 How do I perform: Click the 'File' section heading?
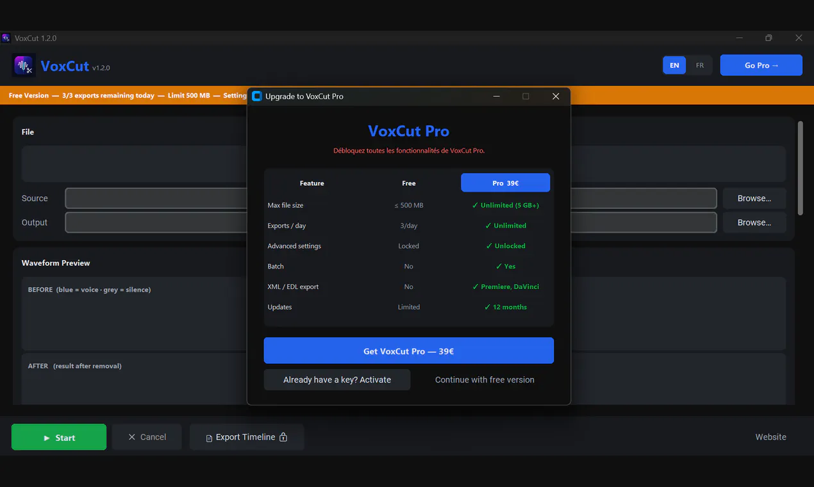coord(28,132)
